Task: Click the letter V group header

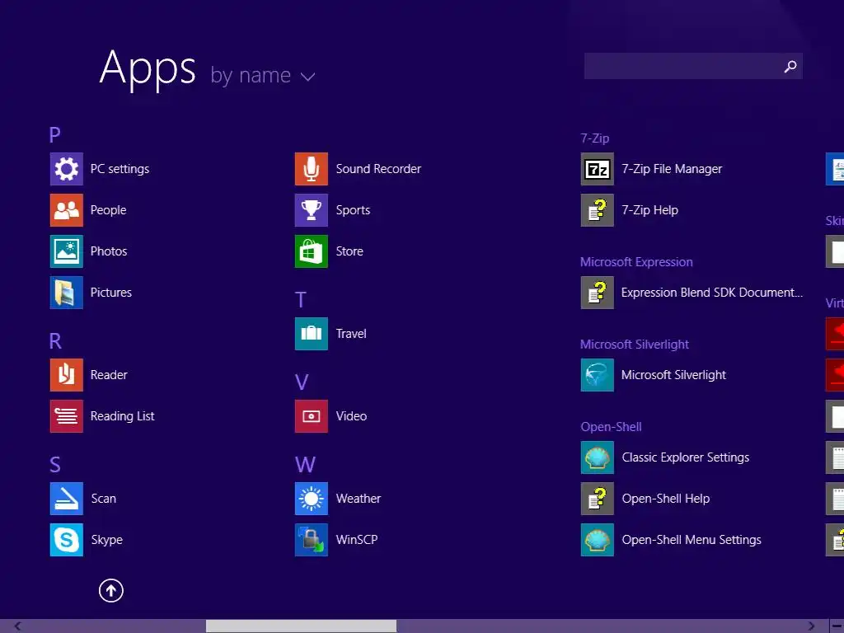Action: (302, 382)
